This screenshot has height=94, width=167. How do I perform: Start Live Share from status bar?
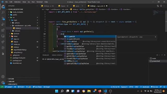pyautogui.click(x=37, y=87)
